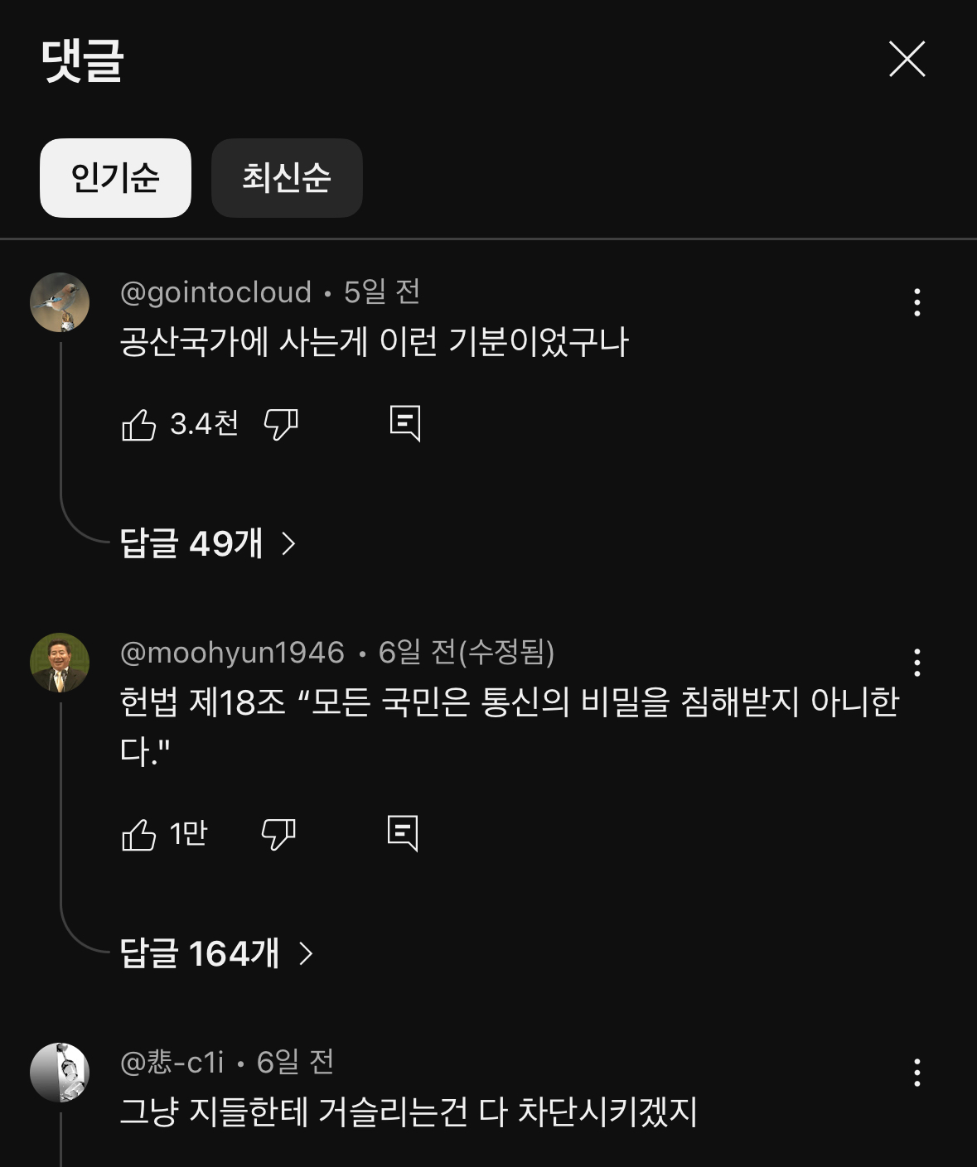Image resolution: width=977 pixels, height=1167 pixels.
Task: Like the @gointocloud comment
Action: (x=139, y=425)
